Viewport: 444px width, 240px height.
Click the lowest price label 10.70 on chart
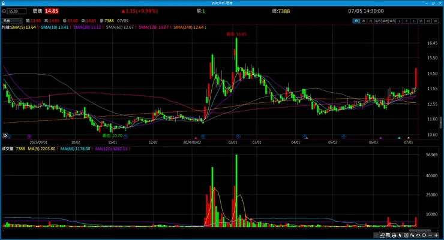(x=112, y=136)
